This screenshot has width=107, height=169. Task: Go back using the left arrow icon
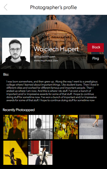tap(6, 7)
